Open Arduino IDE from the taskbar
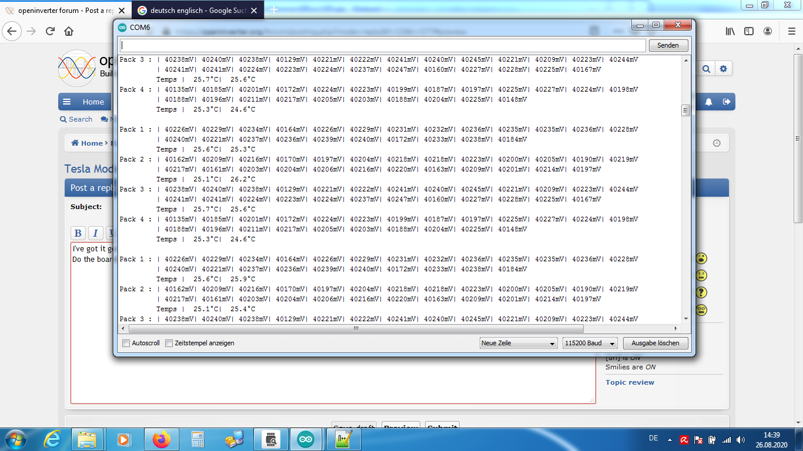 306,439
